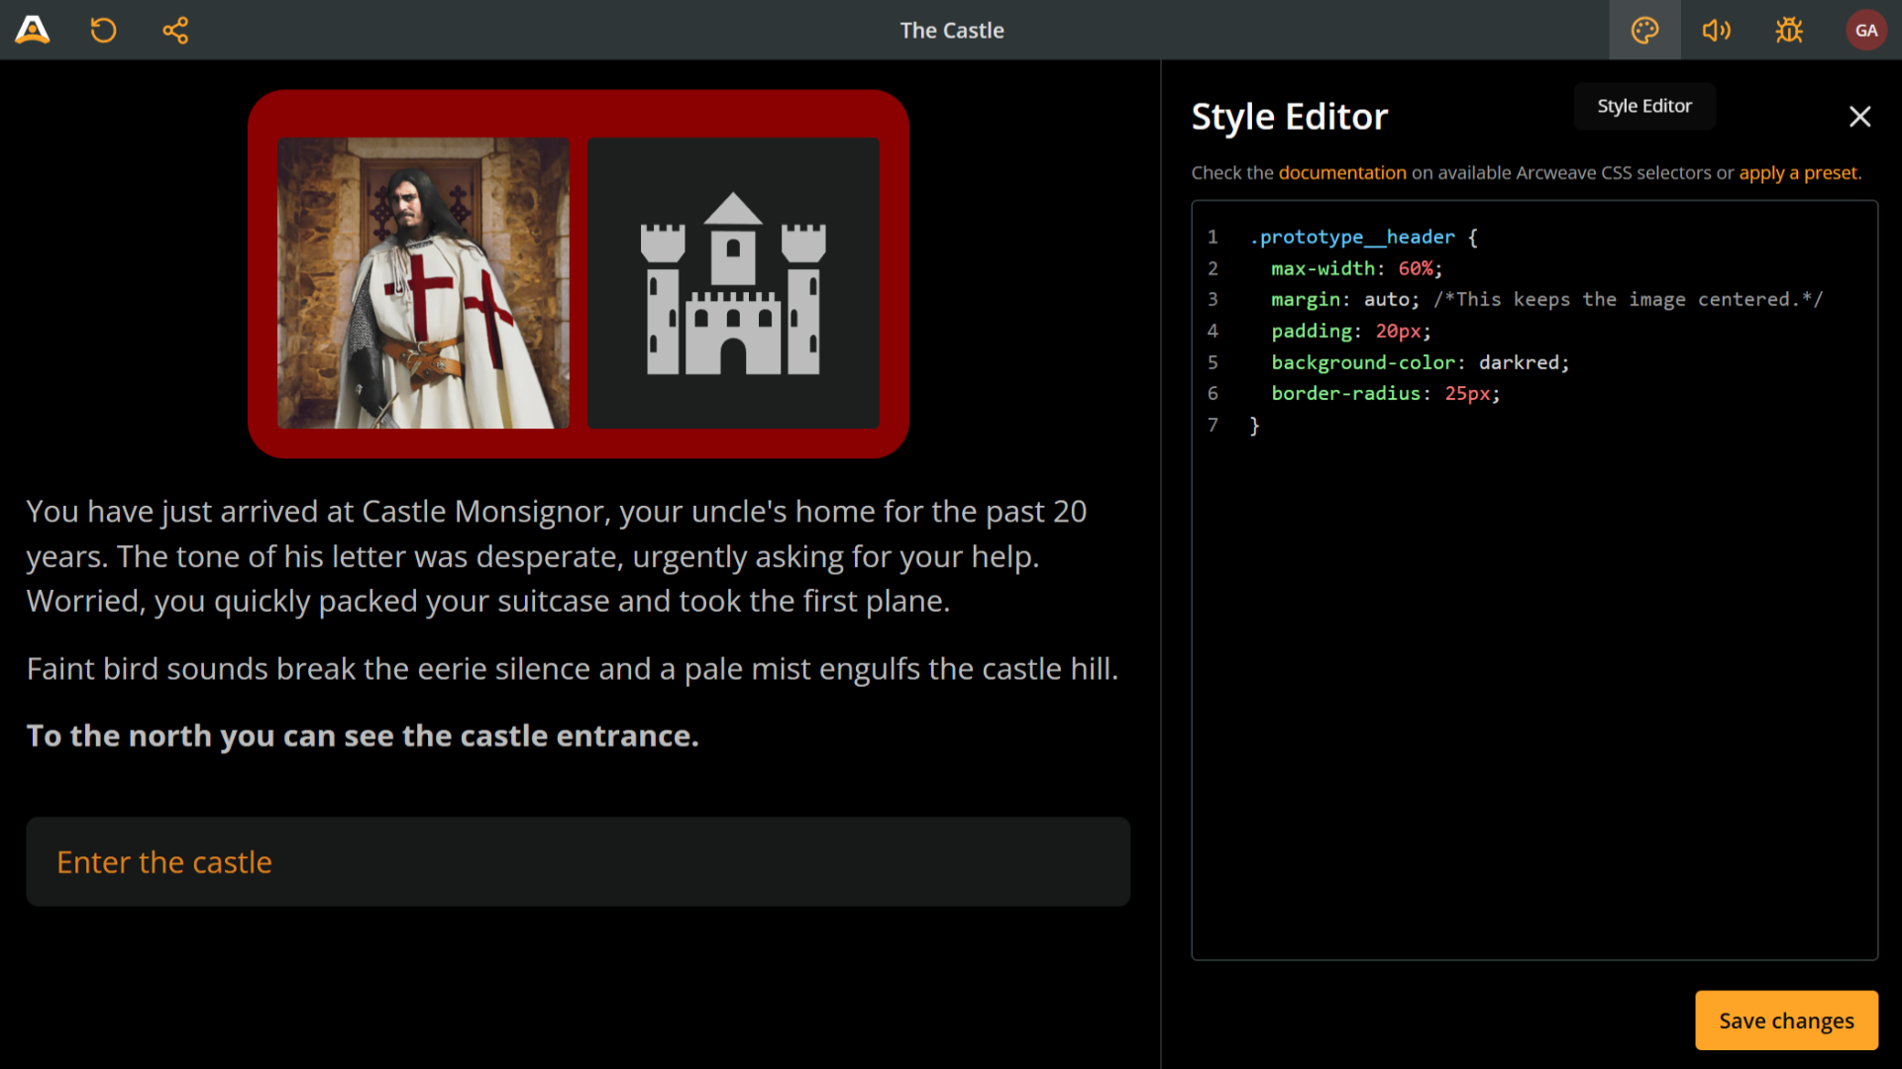Switch to the Style Editor tab
This screenshot has height=1069, width=1902.
[x=1644, y=106]
